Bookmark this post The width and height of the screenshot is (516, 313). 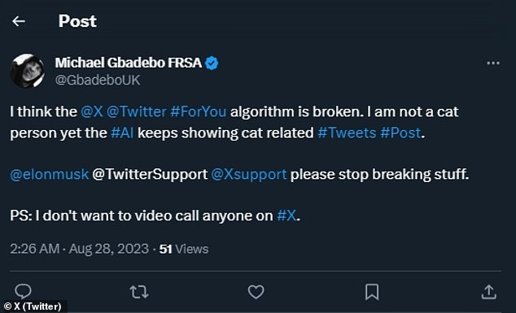372,292
